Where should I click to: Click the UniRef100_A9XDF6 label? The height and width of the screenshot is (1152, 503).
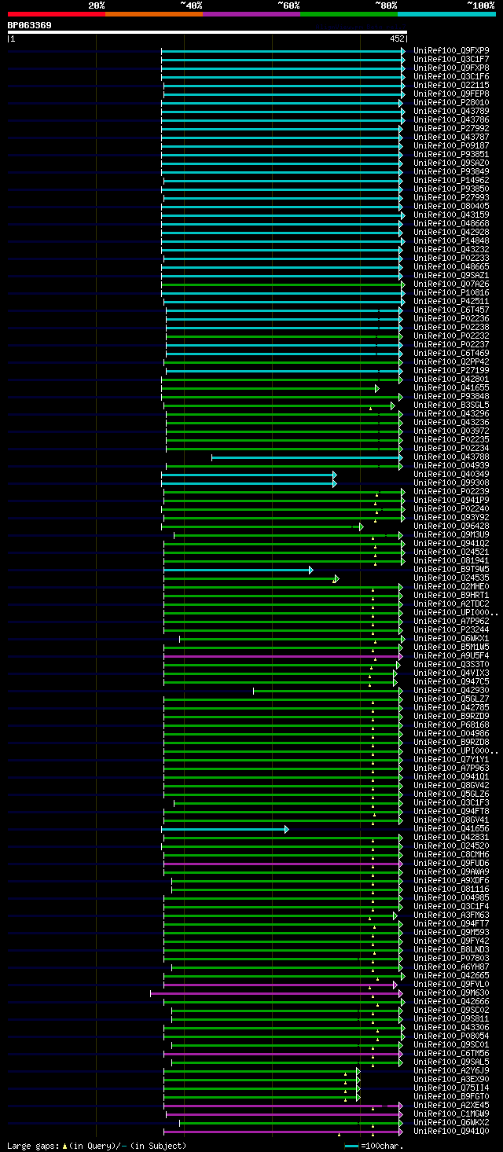[x=451, y=880]
